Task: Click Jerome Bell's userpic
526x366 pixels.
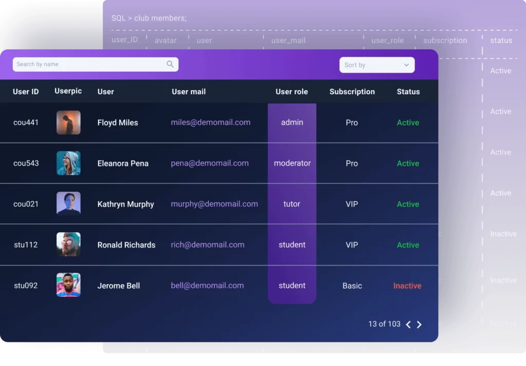Action: click(68, 285)
